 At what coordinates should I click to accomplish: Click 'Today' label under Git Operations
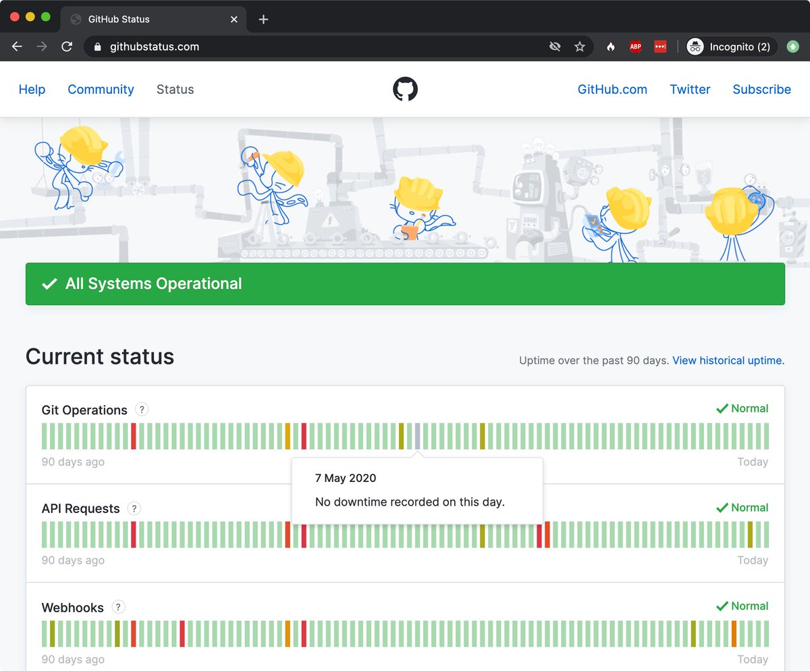(x=753, y=462)
